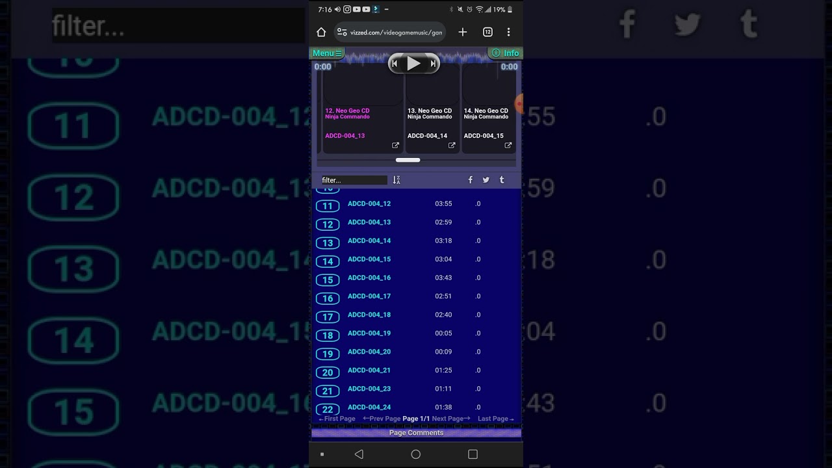
Task: Tap the Android home circle button
Action: 416,454
